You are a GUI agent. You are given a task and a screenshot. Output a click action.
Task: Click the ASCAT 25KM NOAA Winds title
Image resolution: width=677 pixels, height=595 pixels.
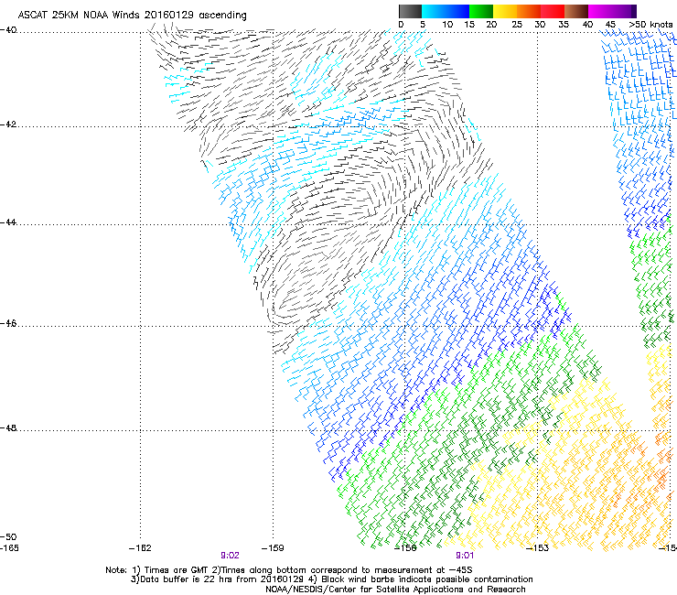[132, 16]
